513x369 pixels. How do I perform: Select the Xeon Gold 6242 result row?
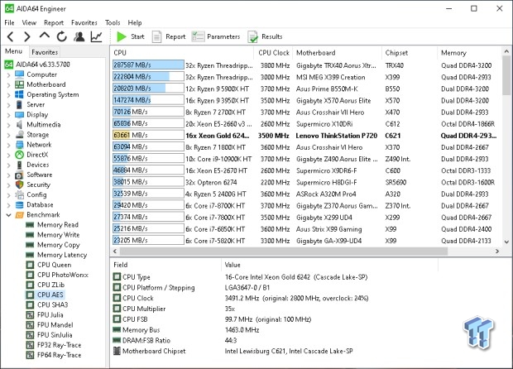[x=305, y=136]
